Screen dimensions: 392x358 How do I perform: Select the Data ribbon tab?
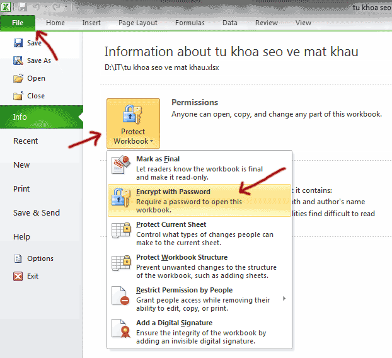click(x=230, y=23)
